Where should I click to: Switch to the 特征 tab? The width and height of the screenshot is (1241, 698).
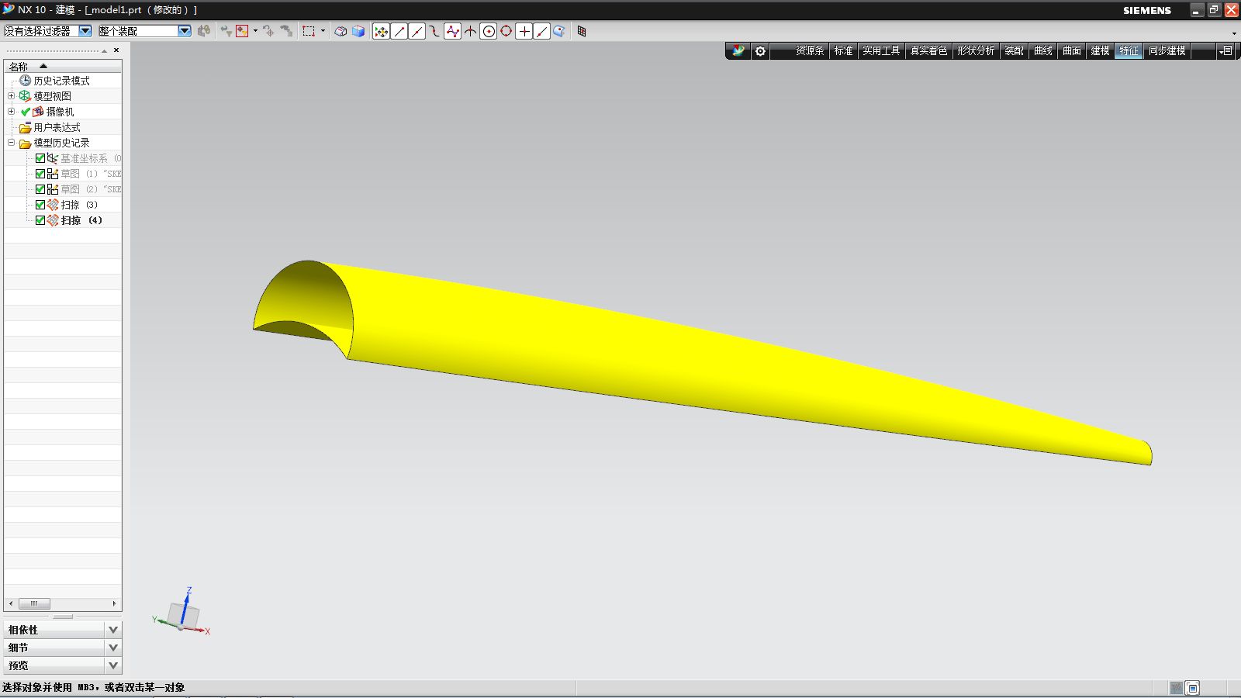pyautogui.click(x=1129, y=51)
